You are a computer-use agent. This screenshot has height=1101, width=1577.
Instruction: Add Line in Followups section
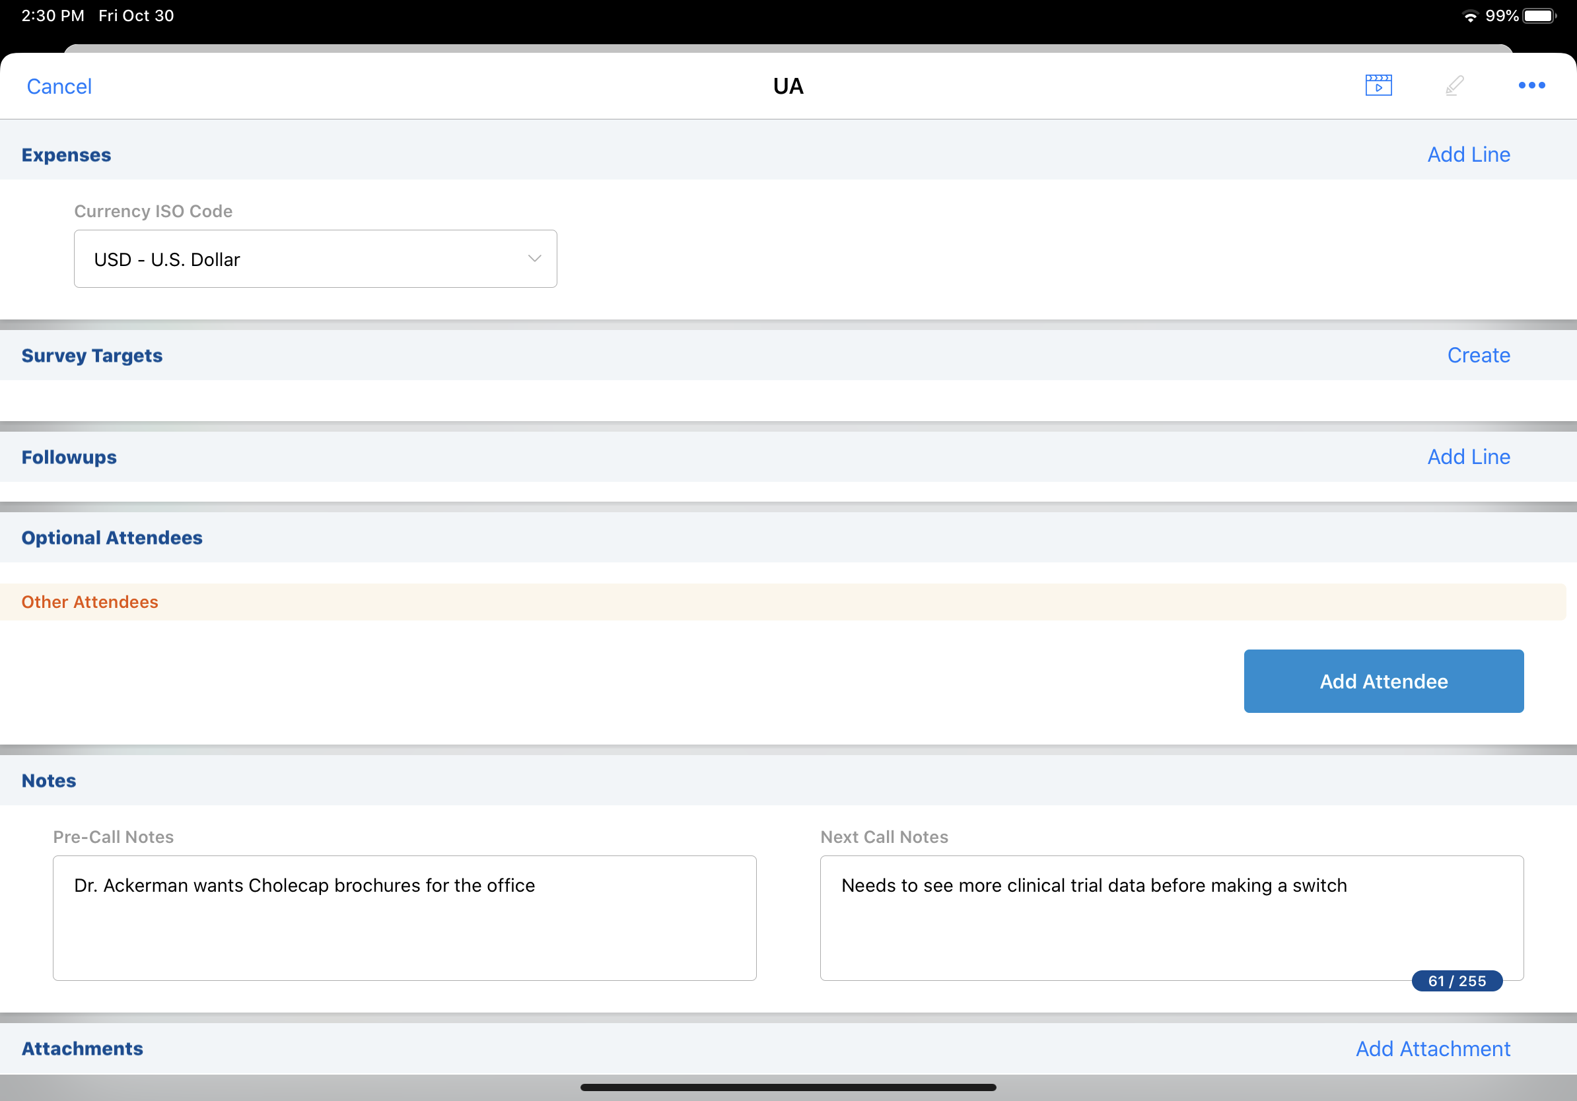tap(1469, 457)
